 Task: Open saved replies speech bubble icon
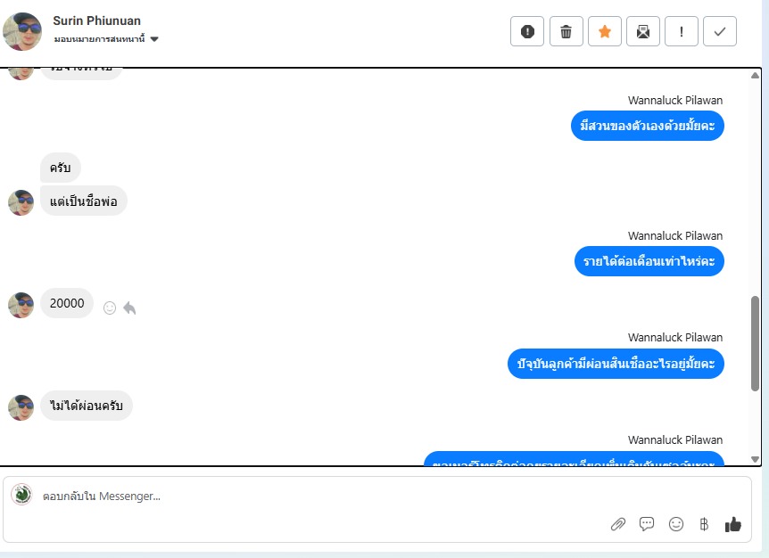(647, 524)
